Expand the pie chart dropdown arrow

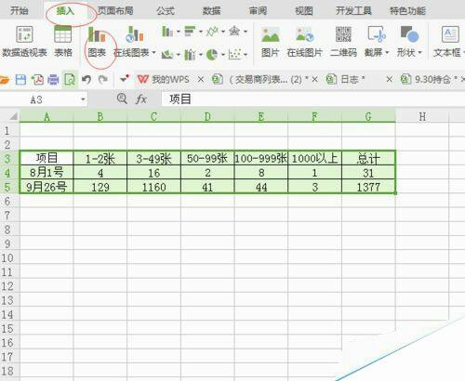point(223,55)
